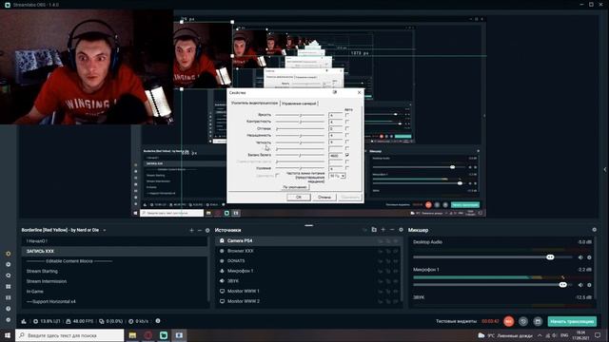Show hidden system tray icons chevron
Image resolution: width=609 pixels, height=342 pixels.
[x=540, y=335]
